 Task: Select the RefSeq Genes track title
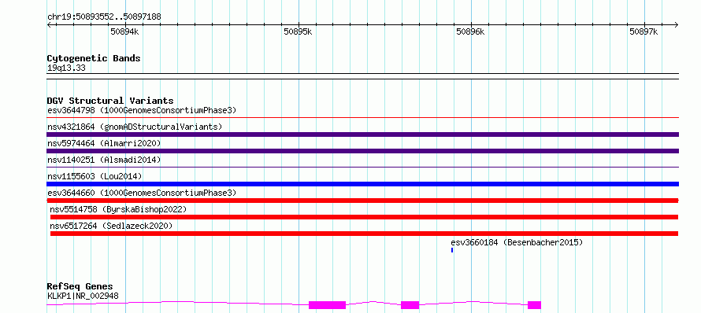80,287
